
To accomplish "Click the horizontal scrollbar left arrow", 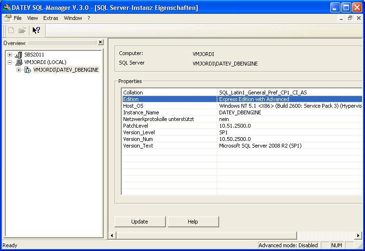I will pos(112,235).
